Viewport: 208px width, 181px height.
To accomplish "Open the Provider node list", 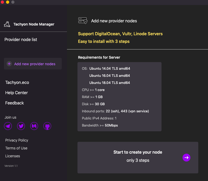I will tap(21, 40).
